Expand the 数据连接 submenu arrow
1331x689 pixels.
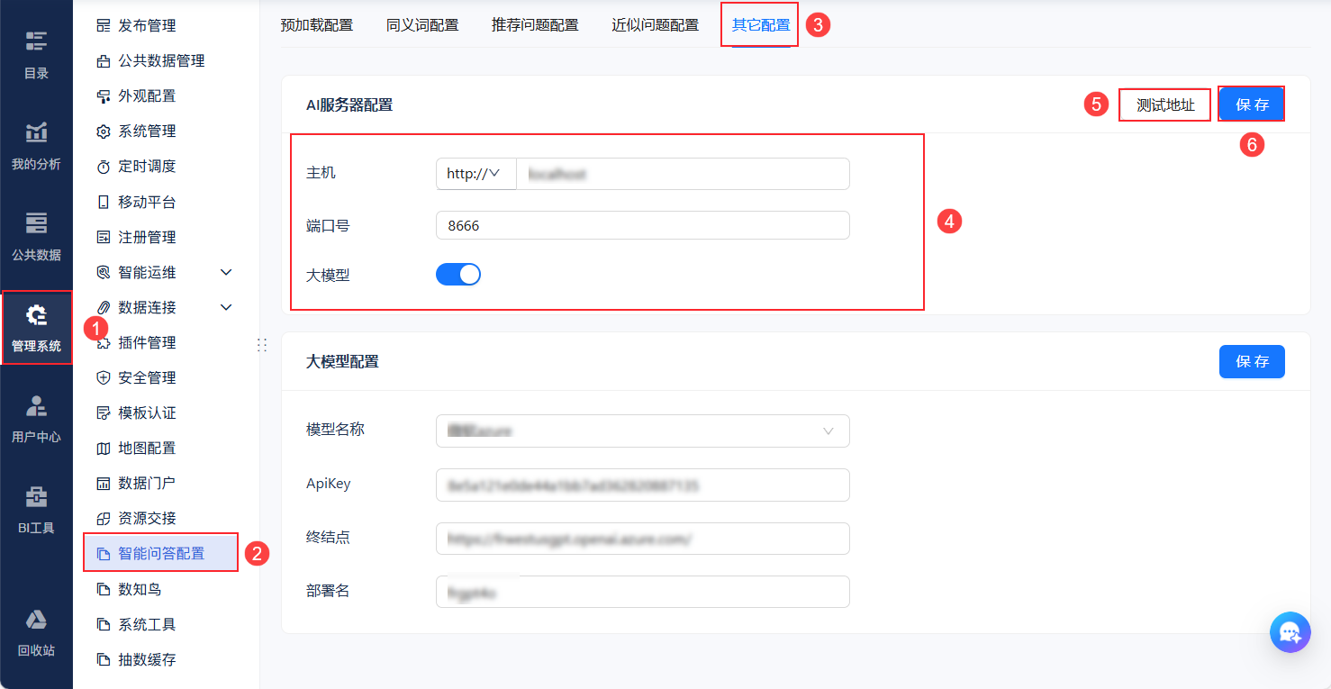coord(226,307)
